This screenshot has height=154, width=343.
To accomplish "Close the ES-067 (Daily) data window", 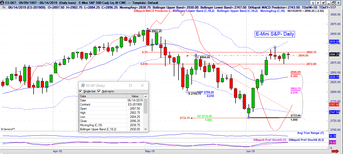I will point(142,85).
